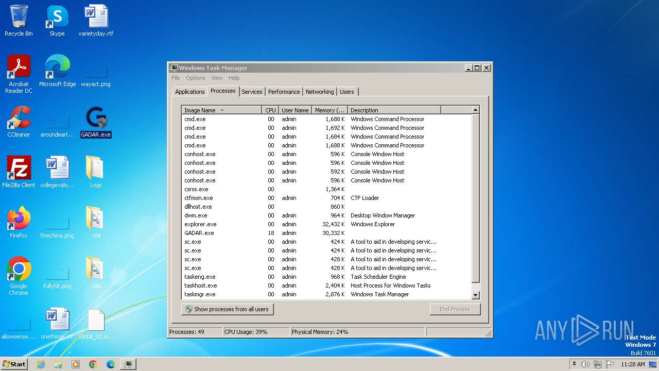
Task: Open the Options menu
Action: tap(195, 78)
